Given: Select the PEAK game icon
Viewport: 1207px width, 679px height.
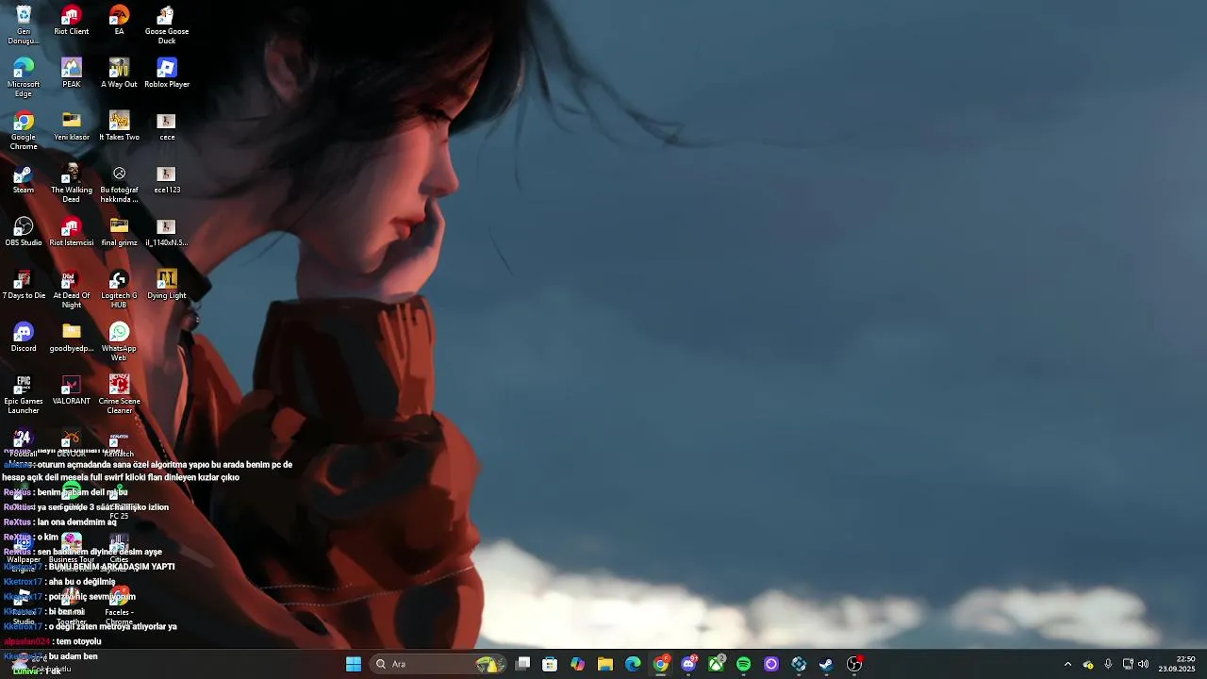Looking at the screenshot, I should coord(72,74).
